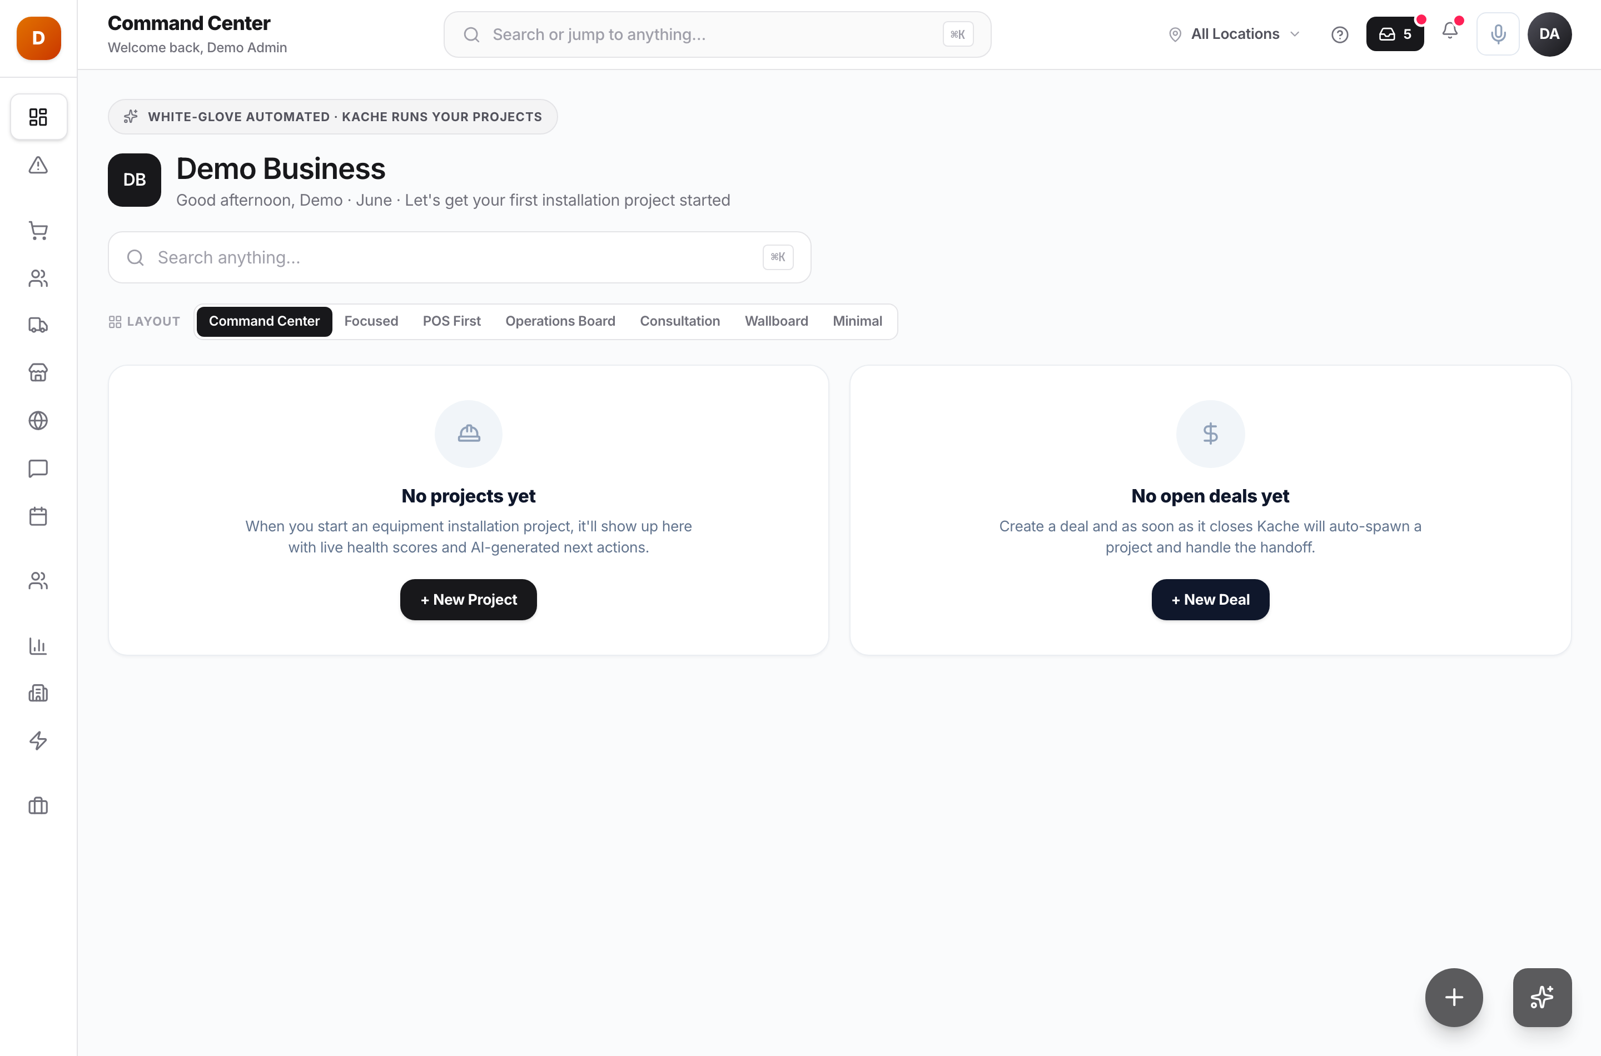Click the plus quick-add floating button

tap(1454, 998)
